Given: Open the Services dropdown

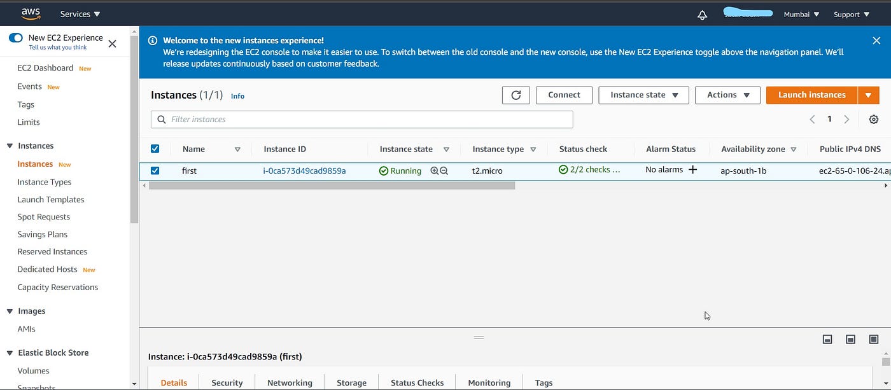Looking at the screenshot, I should pos(80,14).
